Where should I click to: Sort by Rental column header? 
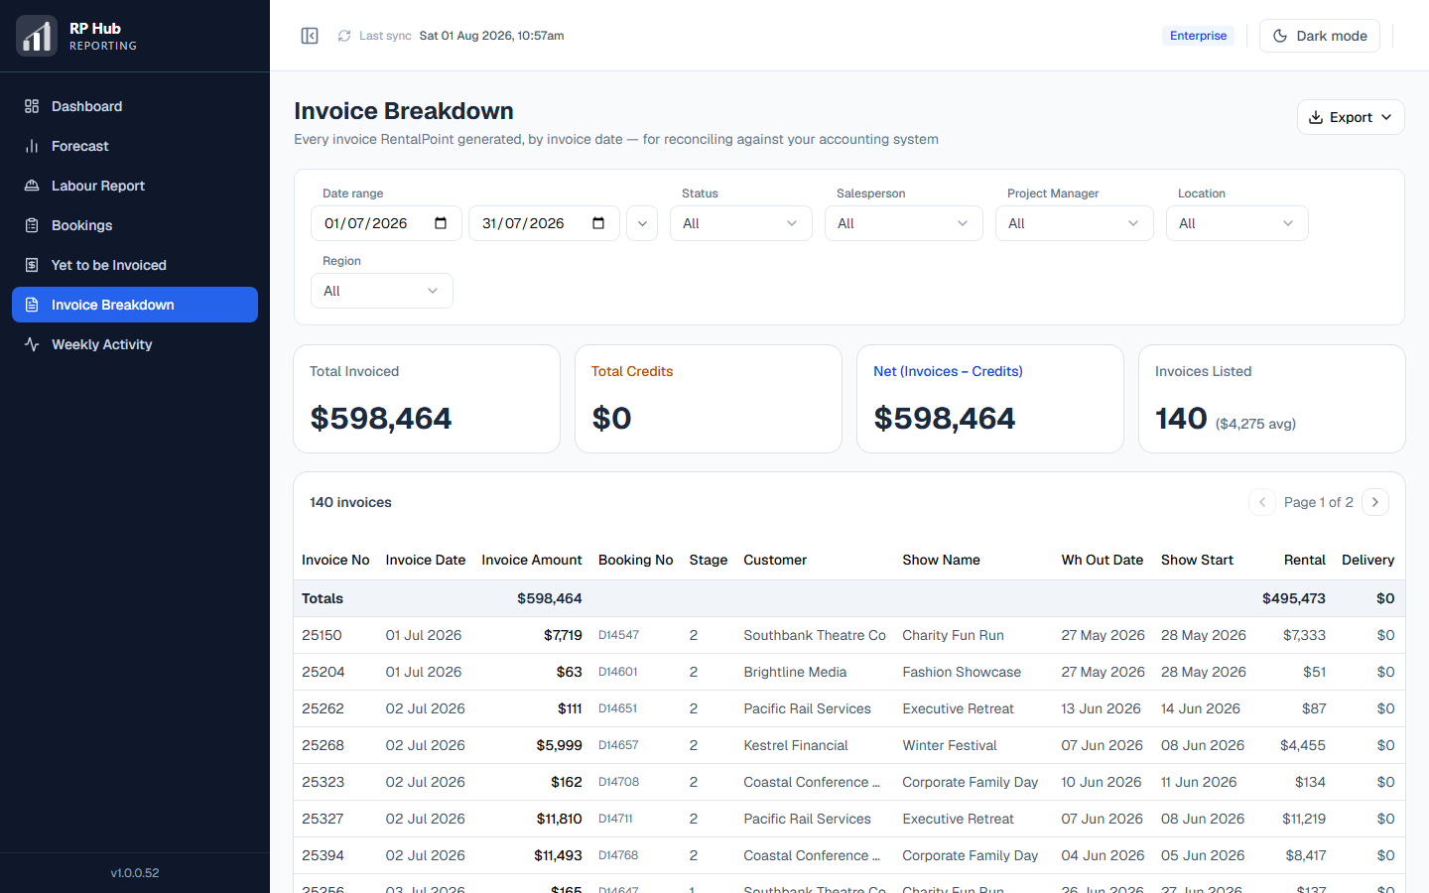point(1305,560)
